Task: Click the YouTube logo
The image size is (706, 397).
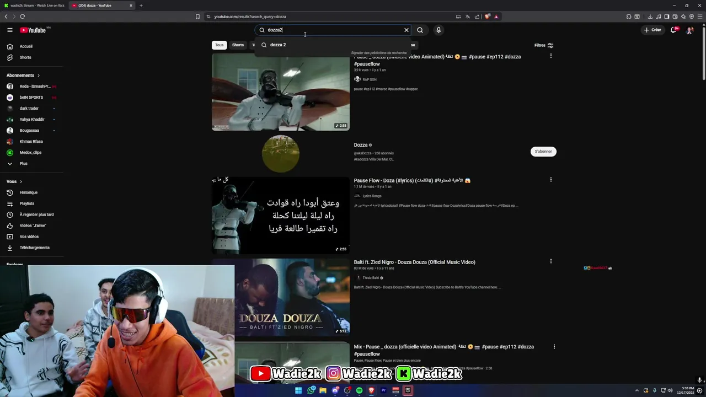Action: [33, 30]
